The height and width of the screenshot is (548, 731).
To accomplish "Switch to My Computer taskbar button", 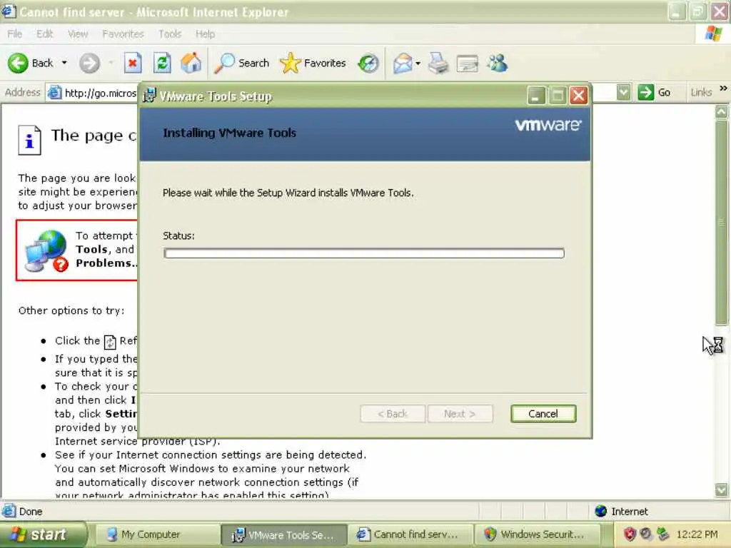I will point(157,534).
